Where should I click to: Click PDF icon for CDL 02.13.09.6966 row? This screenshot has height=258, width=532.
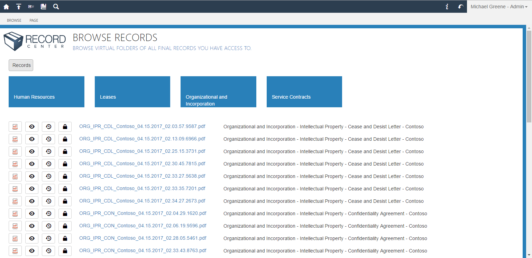15,139
